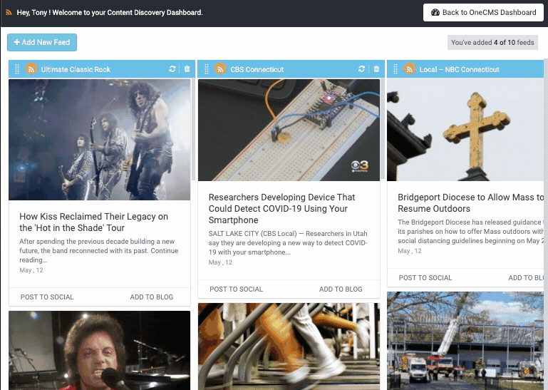Click the 4 of 10 feeds counter

[492, 43]
